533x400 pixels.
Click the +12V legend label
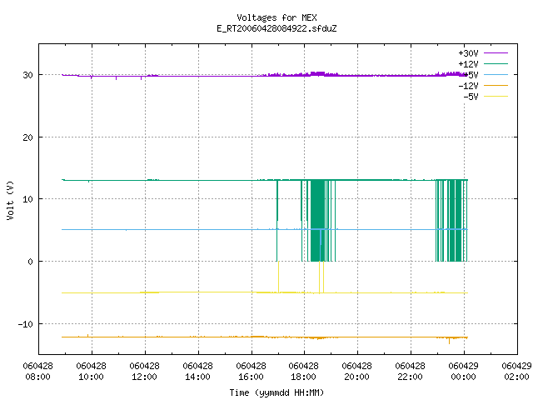point(468,64)
